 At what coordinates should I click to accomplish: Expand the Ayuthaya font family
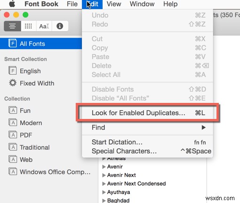[x=104, y=192]
